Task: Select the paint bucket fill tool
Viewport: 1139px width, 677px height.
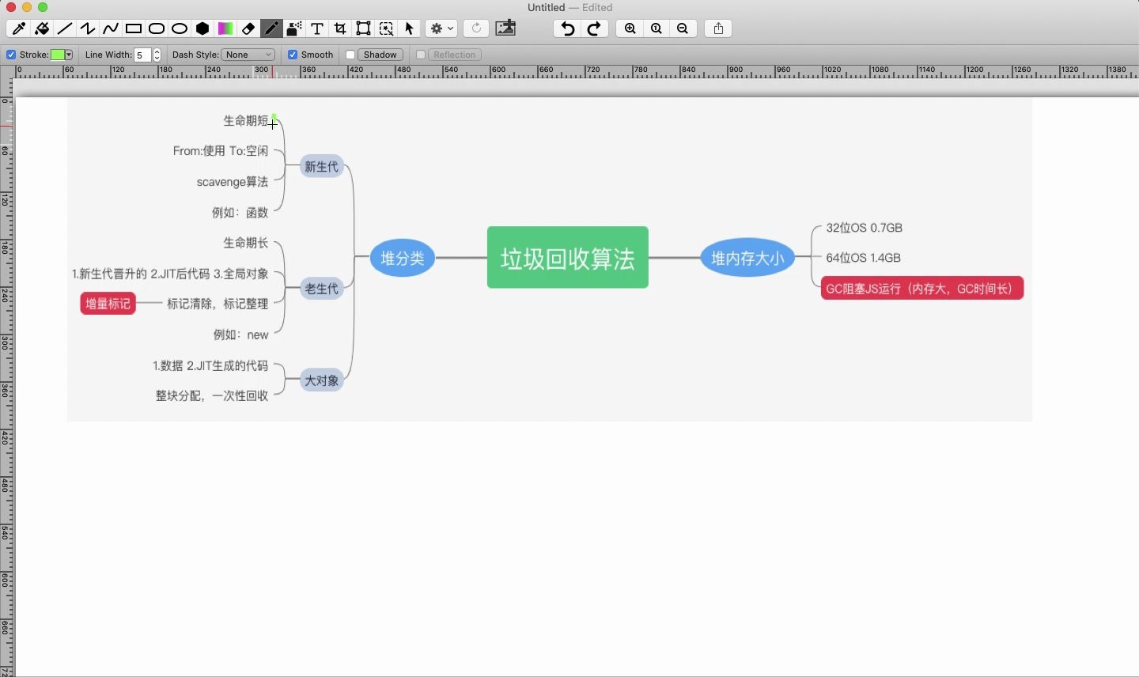Action: (x=42, y=28)
